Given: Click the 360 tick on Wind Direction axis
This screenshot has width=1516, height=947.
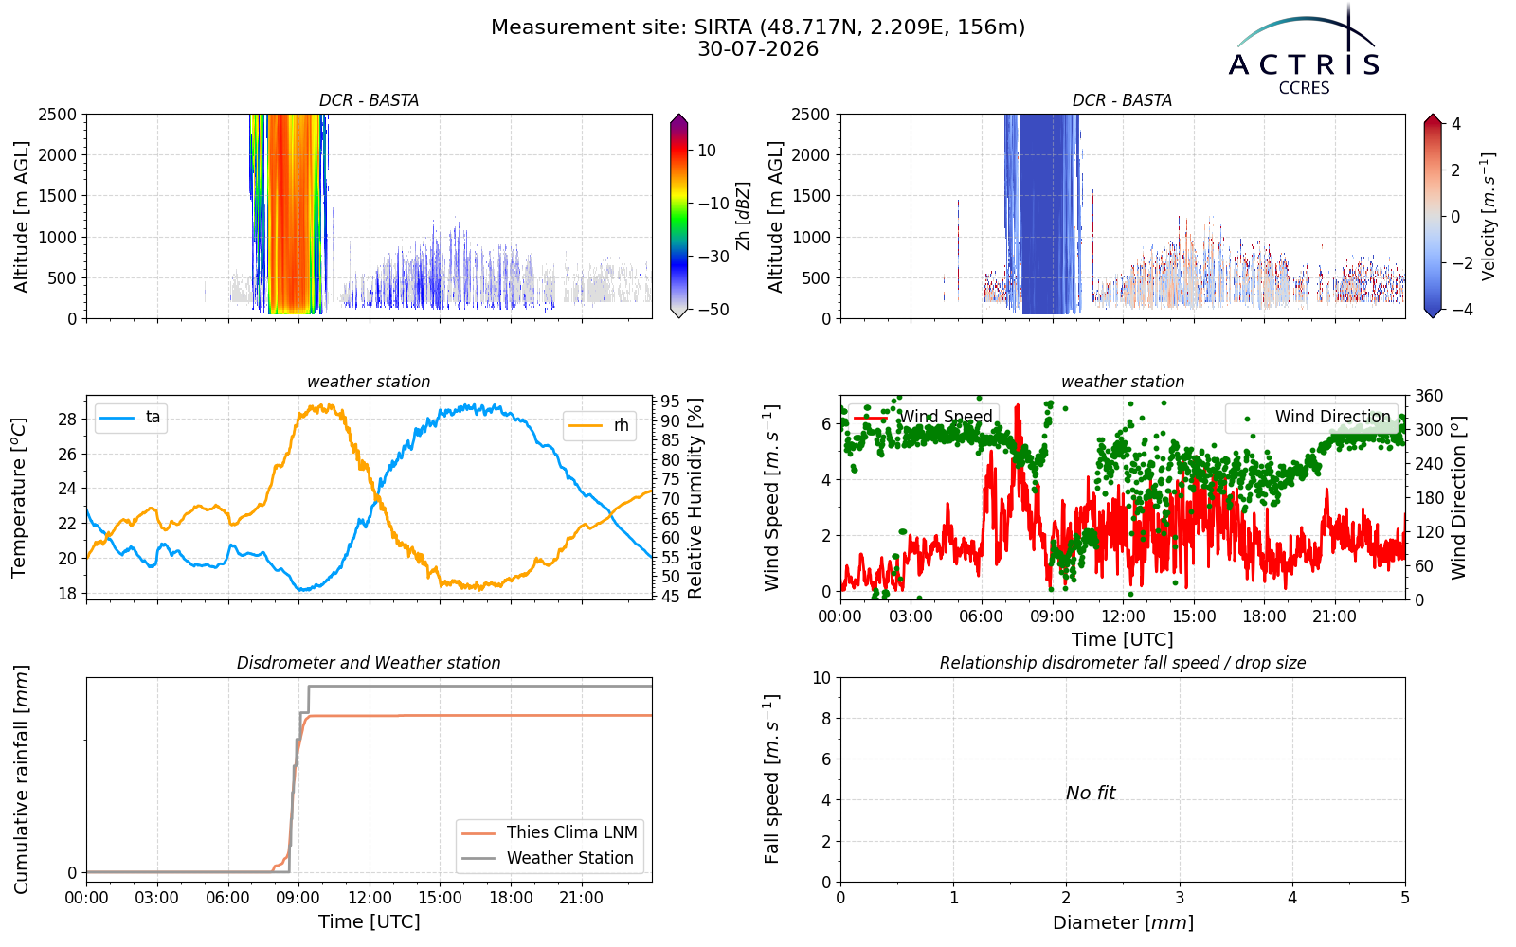Looking at the screenshot, I should click(1429, 396).
